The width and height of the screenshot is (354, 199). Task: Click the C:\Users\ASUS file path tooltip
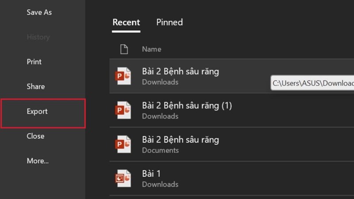pos(313,83)
